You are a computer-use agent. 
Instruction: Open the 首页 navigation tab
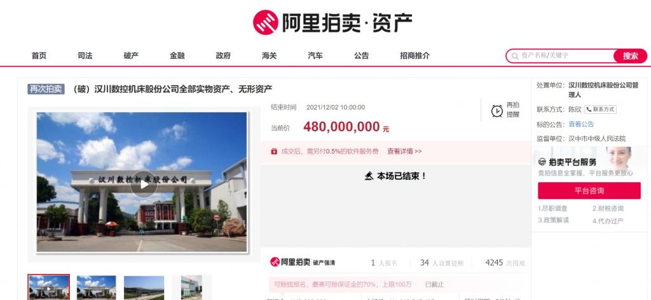39,56
